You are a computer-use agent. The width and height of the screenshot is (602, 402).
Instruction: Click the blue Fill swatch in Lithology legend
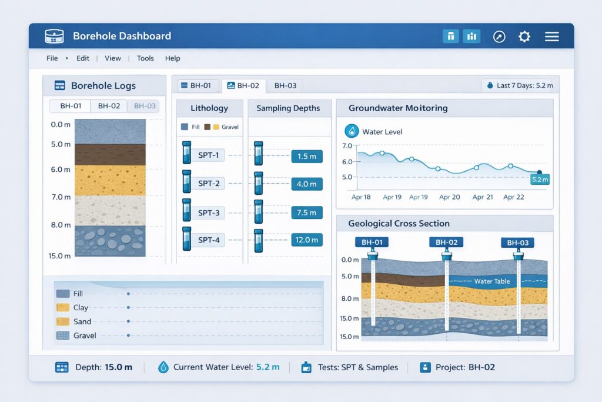point(185,127)
